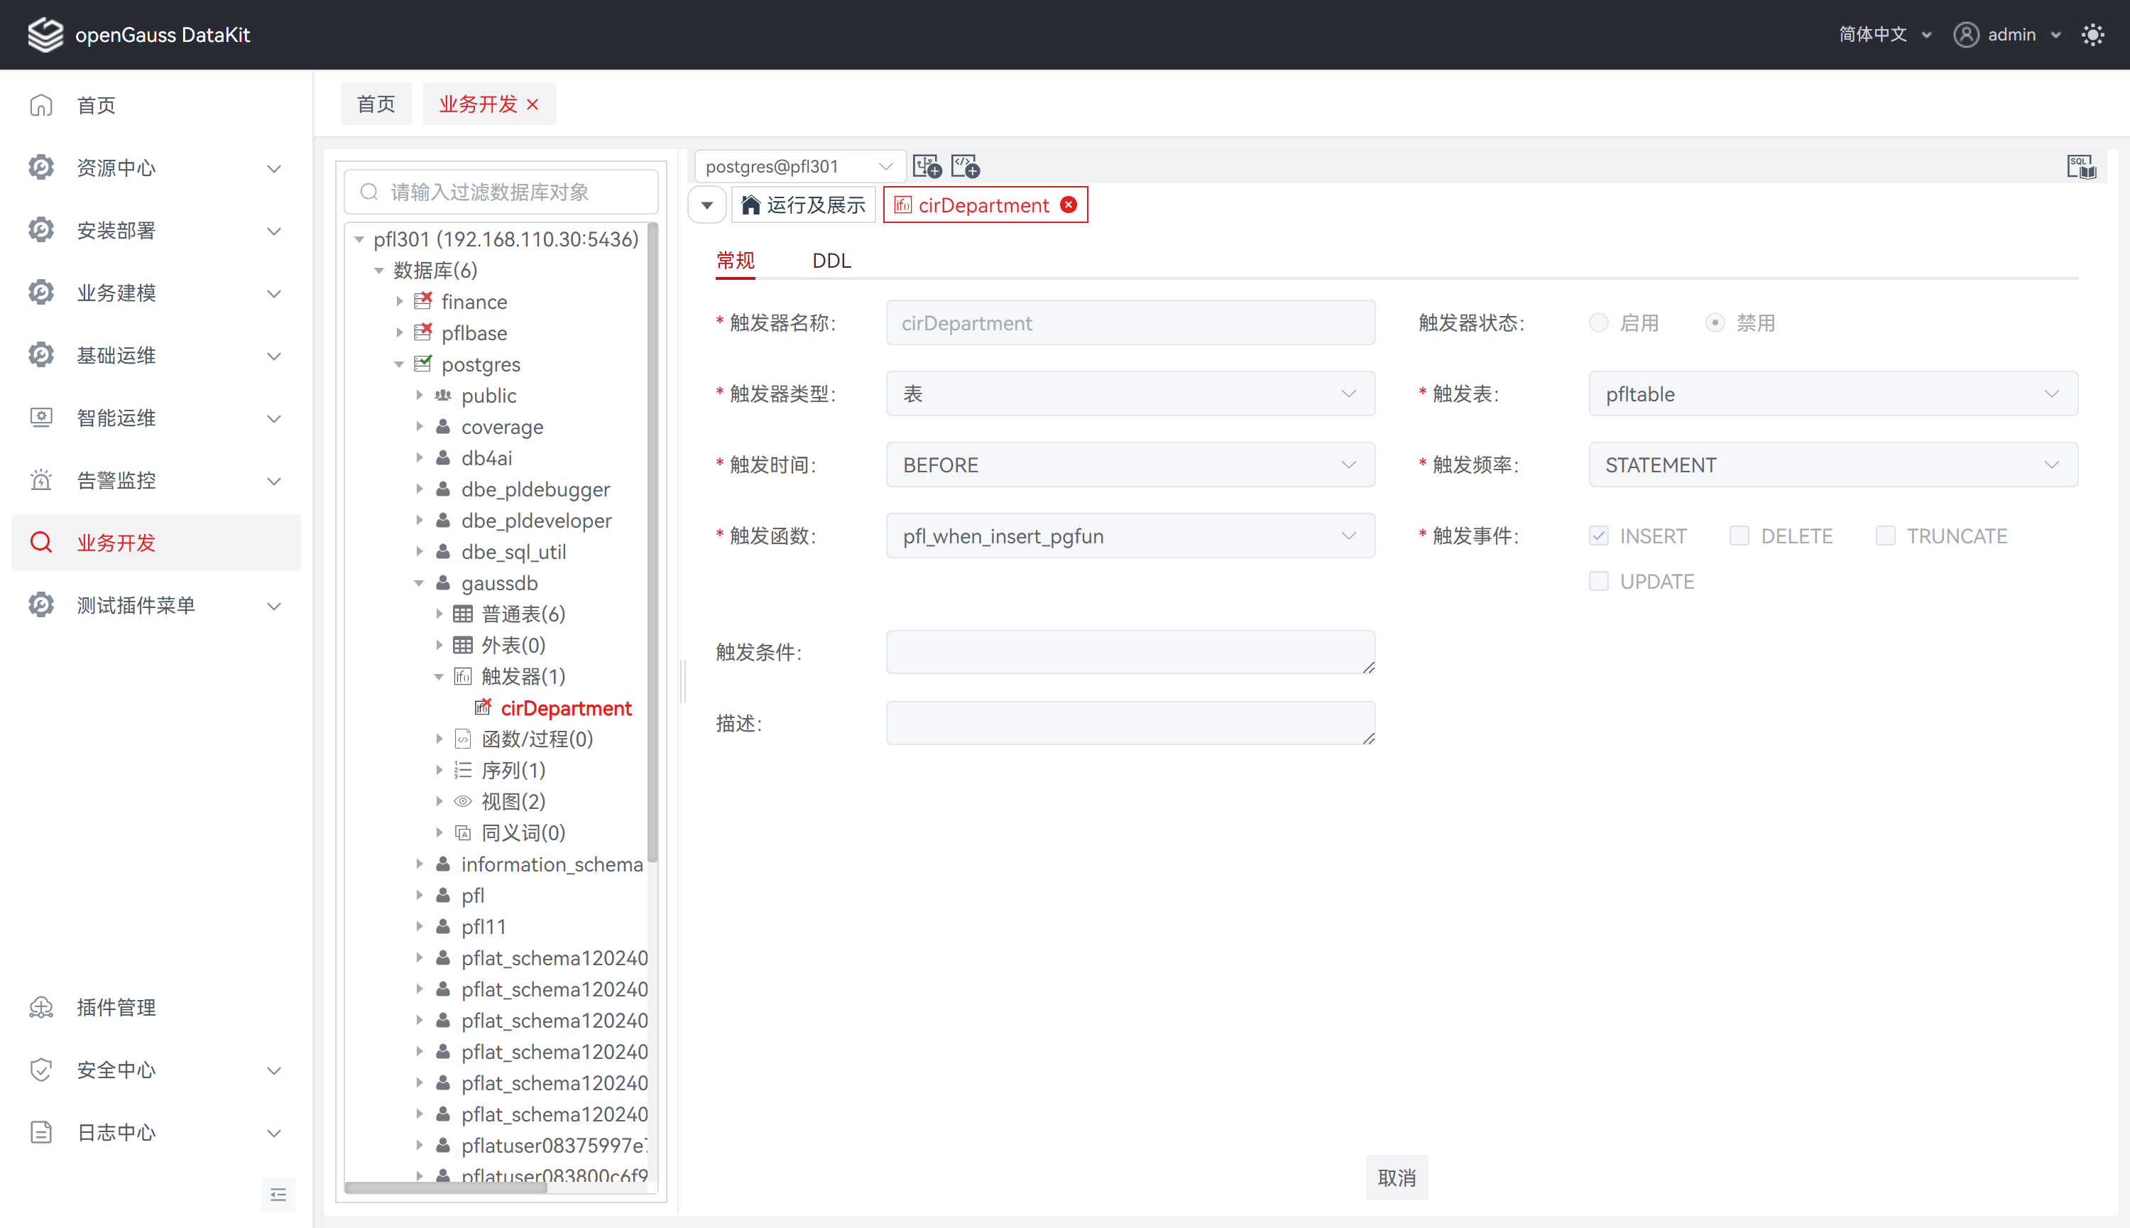The height and width of the screenshot is (1228, 2130).
Task: Open the postgres@pfl301 connection dropdown
Action: coord(800,166)
